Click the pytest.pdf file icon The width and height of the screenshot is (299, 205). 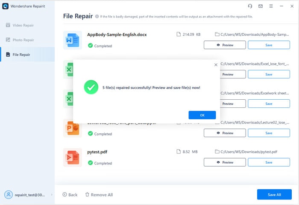[72, 157]
